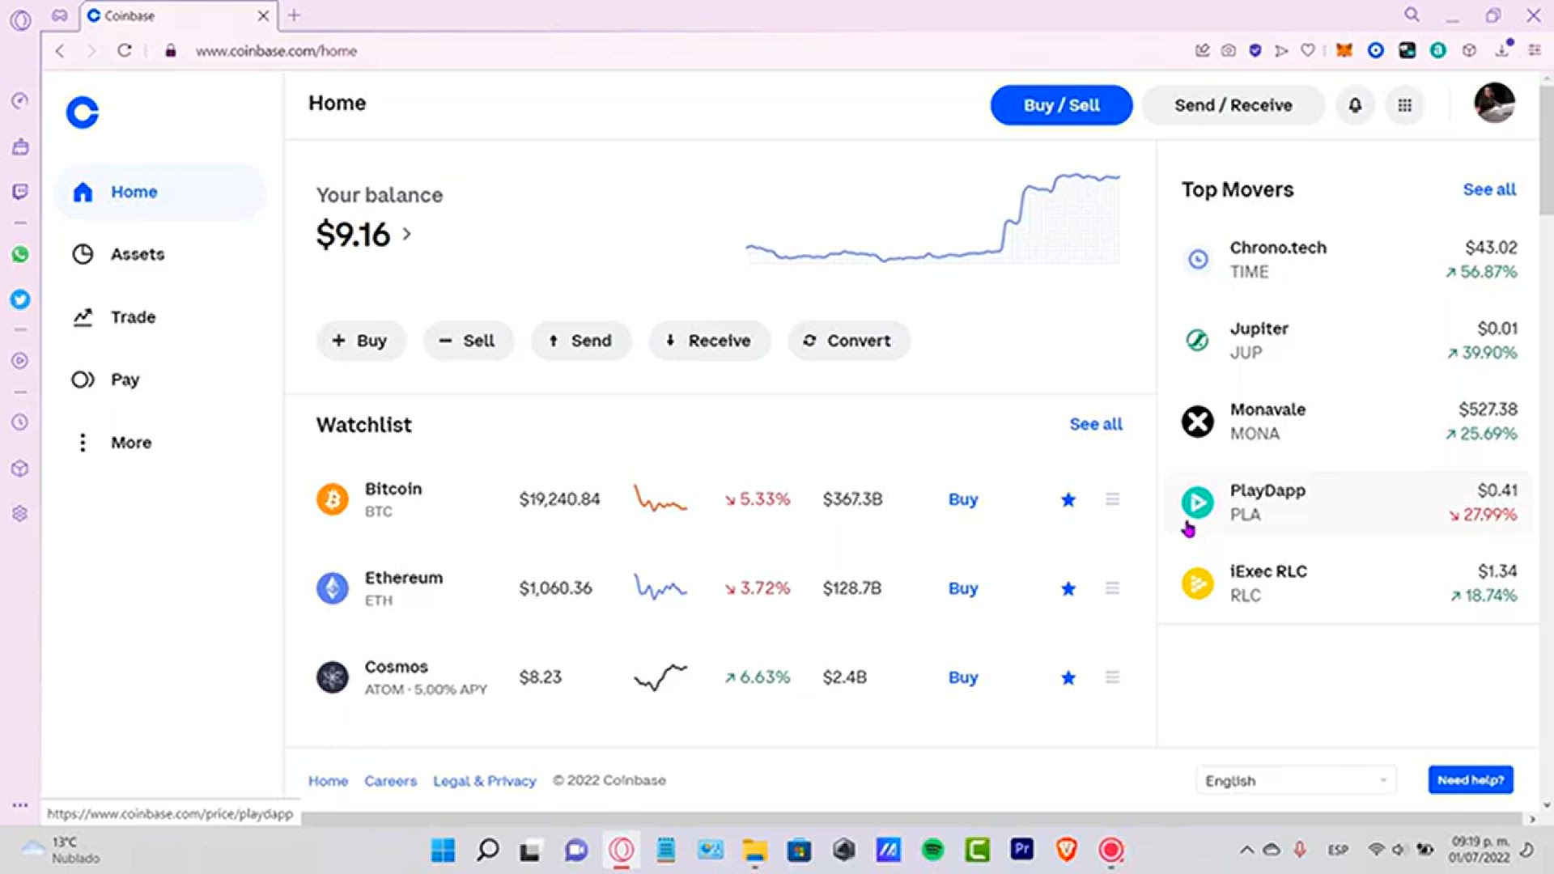Image resolution: width=1554 pixels, height=874 pixels.
Task: Click the Sell quick action
Action: click(x=468, y=341)
